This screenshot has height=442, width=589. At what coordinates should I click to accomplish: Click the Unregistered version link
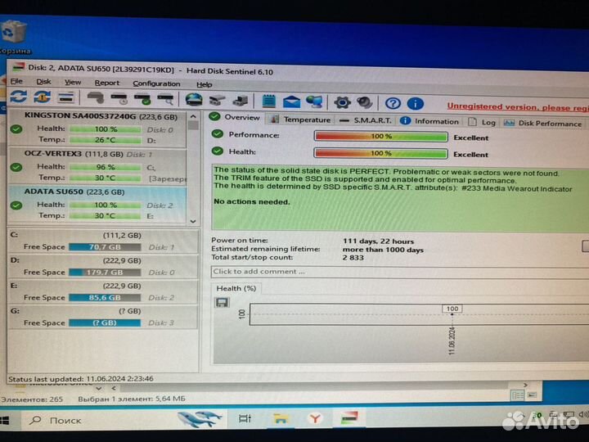[518, 106]
